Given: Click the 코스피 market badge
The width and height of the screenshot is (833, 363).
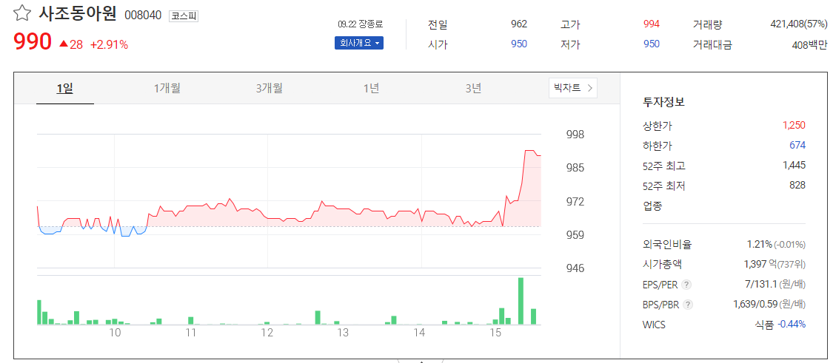Looking at the screenshot, I should click(x=184, y=16).
